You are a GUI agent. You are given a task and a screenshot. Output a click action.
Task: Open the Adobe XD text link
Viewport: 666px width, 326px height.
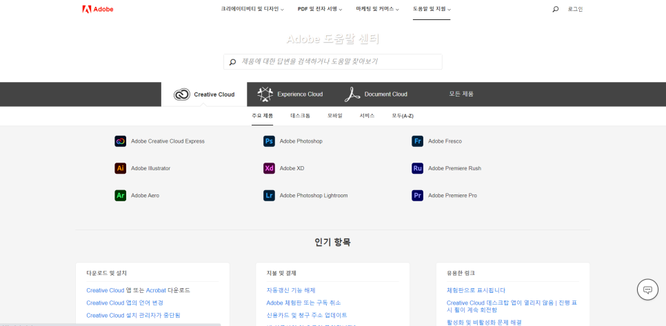pos(292,169)
